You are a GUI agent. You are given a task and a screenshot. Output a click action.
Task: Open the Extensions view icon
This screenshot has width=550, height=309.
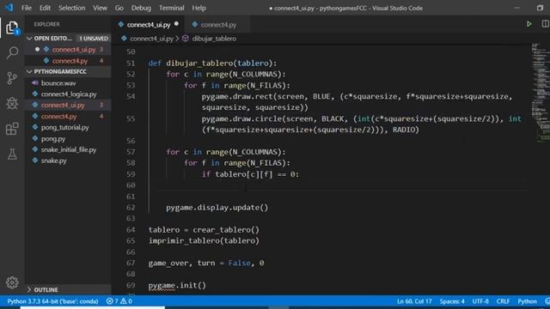point(12,129)
